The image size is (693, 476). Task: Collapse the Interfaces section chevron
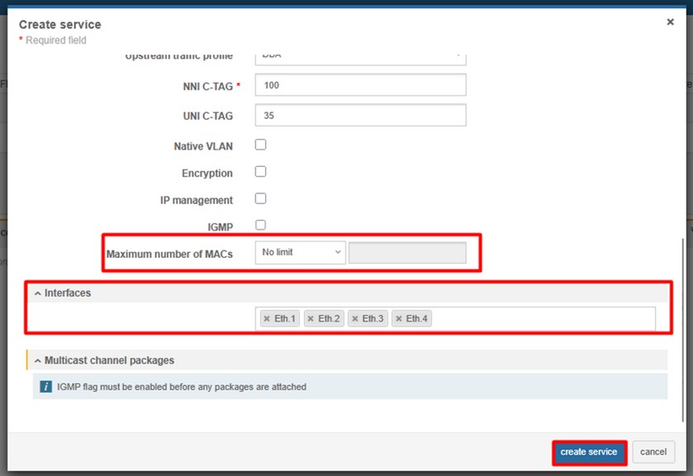[x=37, y=293]
